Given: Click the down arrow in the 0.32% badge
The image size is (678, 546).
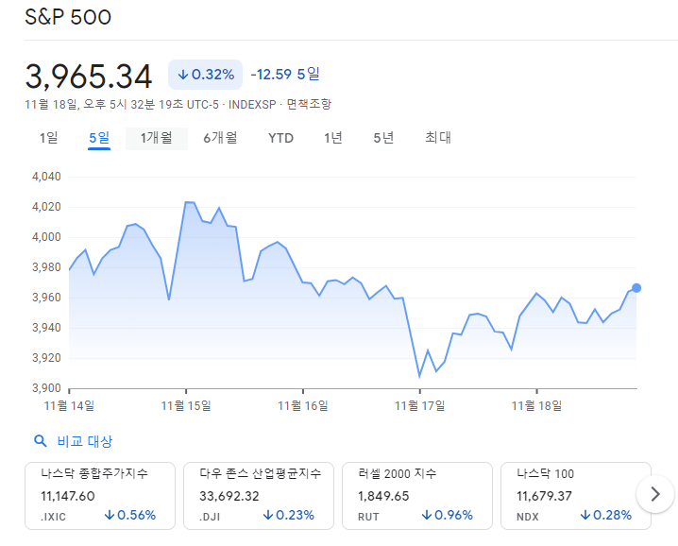Looking at the screenshot, I should click(183, 75).
